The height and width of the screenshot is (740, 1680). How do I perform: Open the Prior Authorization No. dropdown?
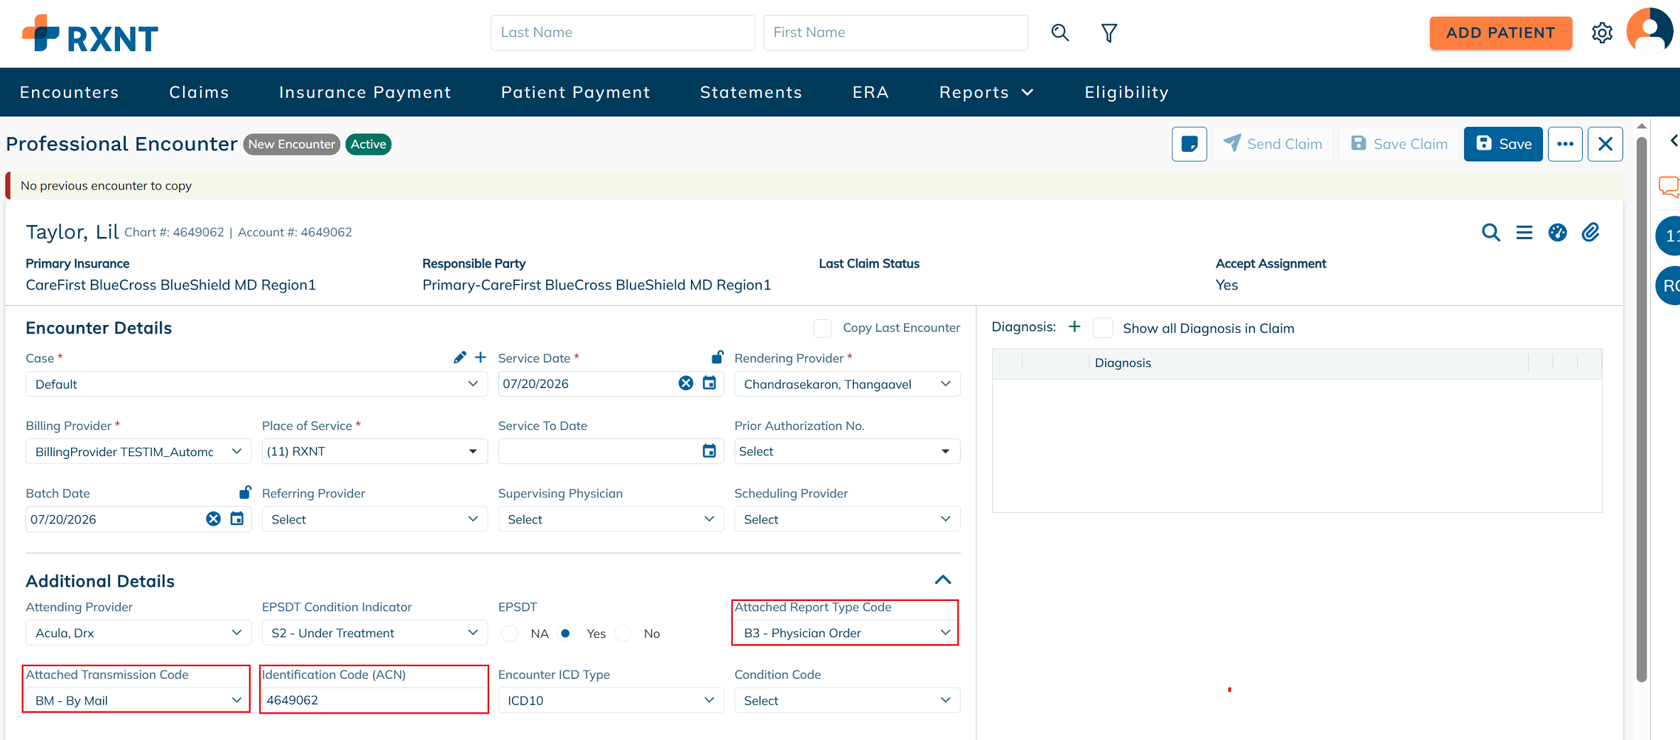point(846,452)
